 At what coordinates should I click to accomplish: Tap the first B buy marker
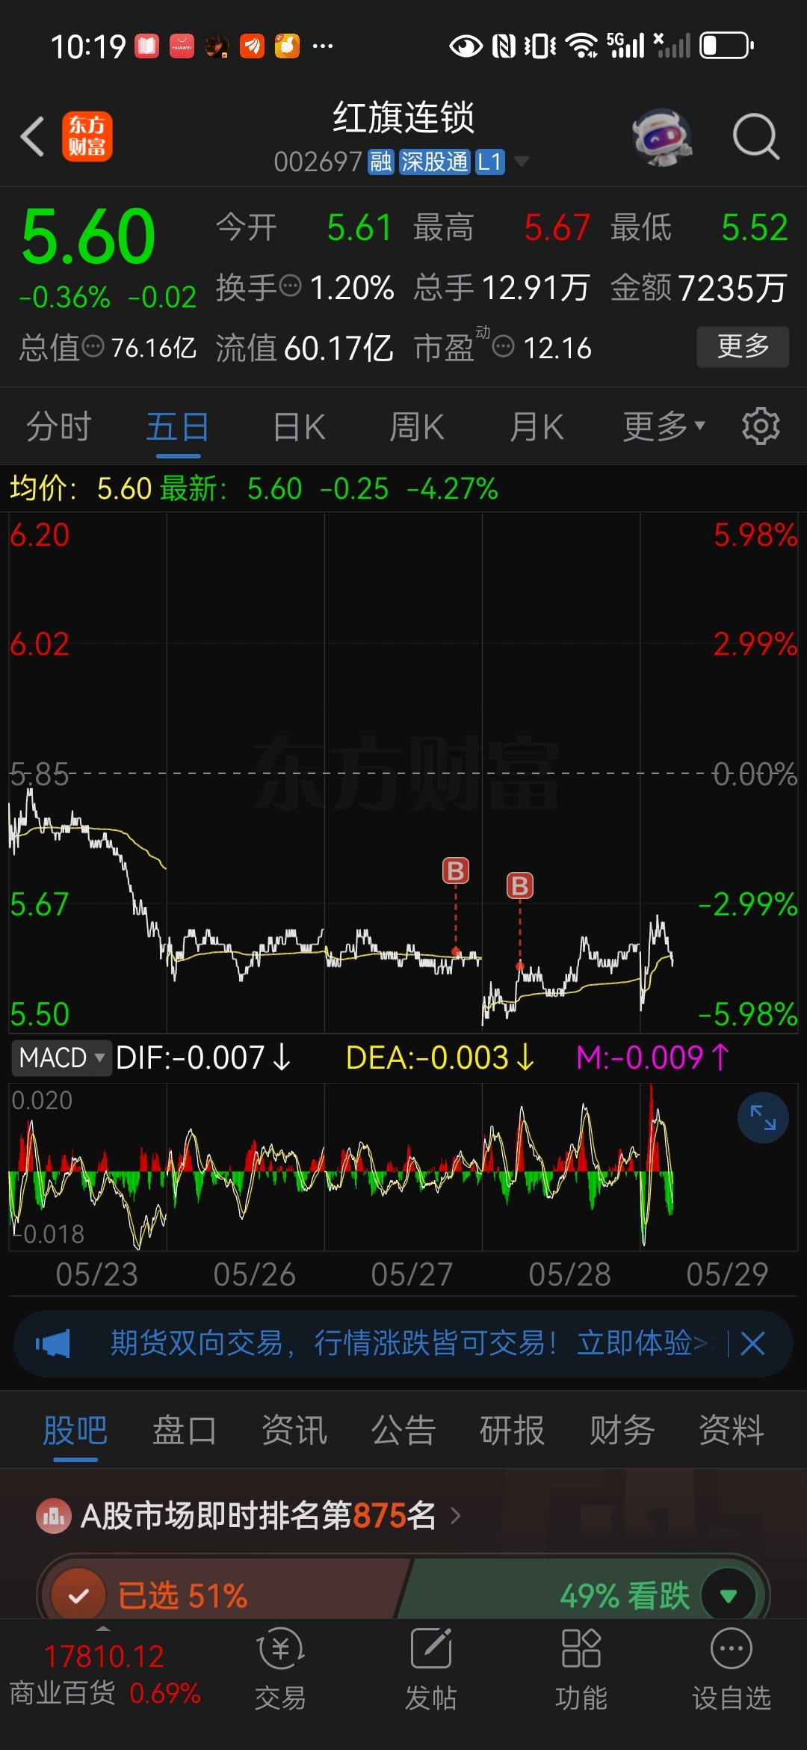(x=456, y=871)
